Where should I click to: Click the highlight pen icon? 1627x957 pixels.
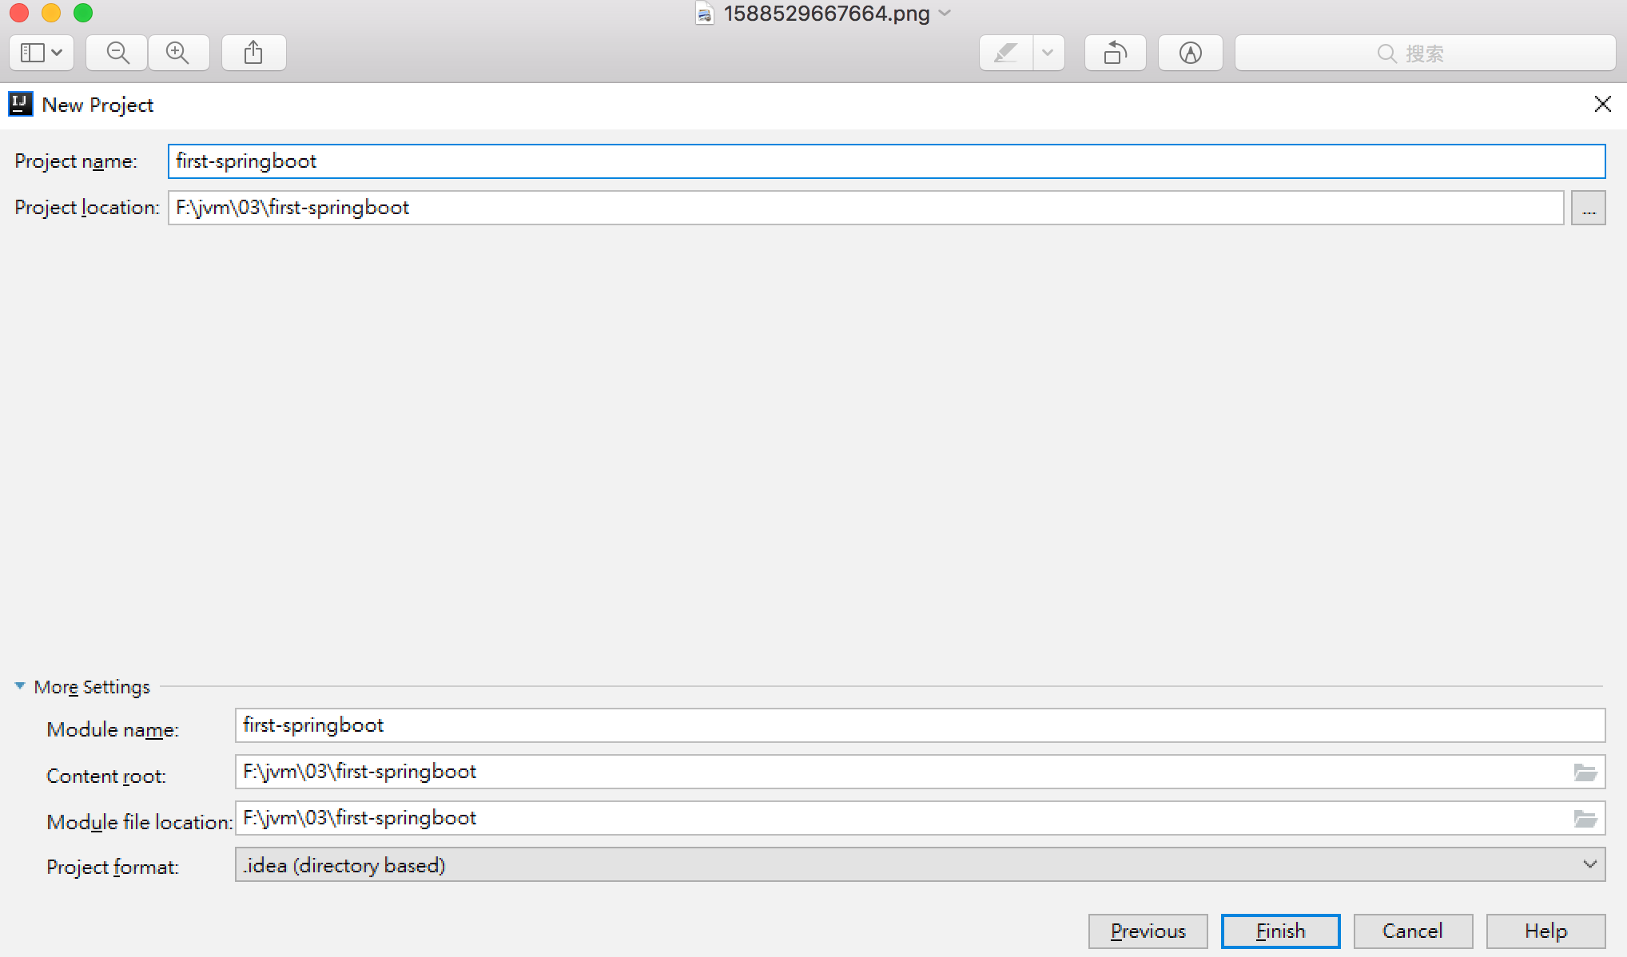1005,53
